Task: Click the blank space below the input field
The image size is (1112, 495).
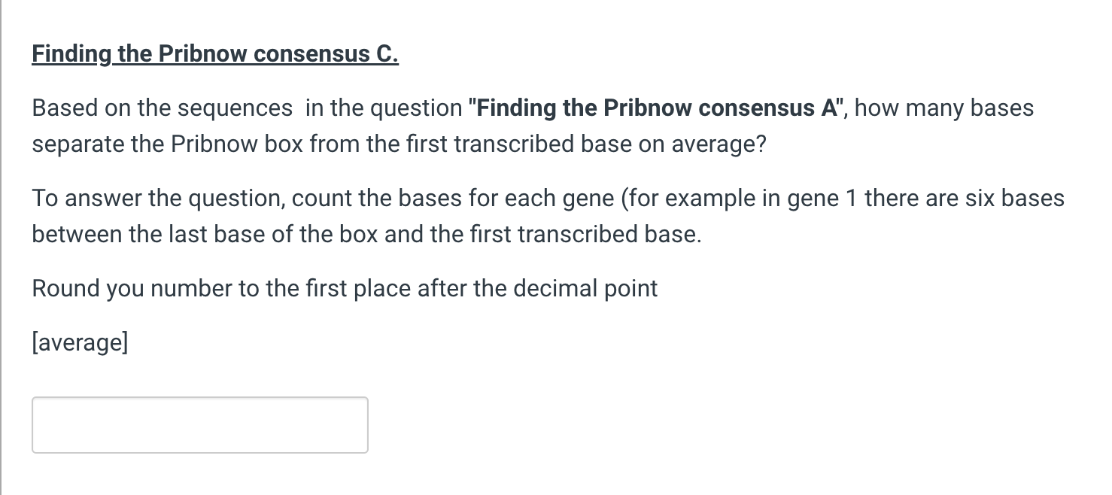Action: tap(199, 474)
